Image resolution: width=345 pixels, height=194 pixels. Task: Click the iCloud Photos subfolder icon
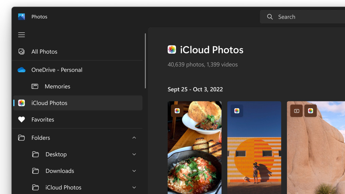click(x=35, y=188)
